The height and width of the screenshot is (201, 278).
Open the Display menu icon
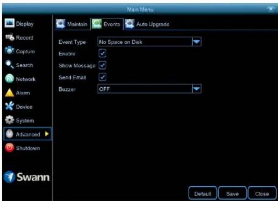(x=10, y=23)
